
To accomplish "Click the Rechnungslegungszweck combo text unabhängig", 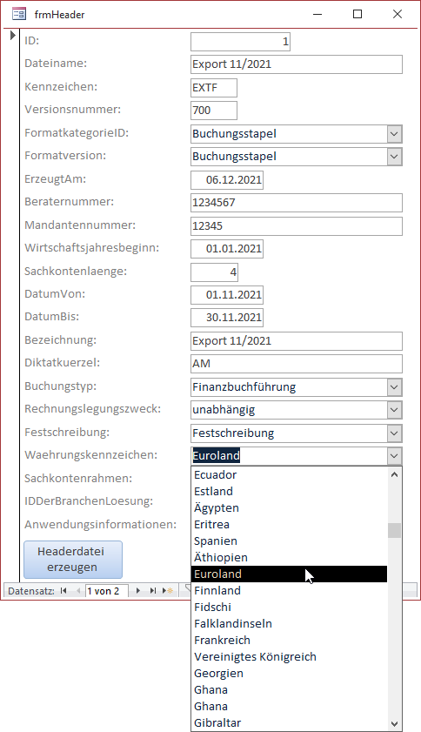I will pos(224,410).
